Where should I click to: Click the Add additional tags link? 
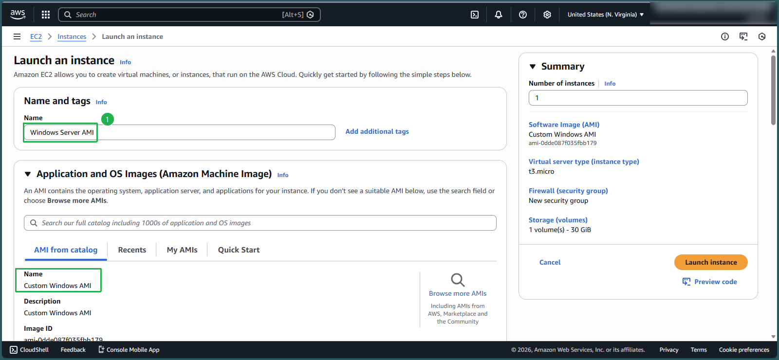(377, 132)
